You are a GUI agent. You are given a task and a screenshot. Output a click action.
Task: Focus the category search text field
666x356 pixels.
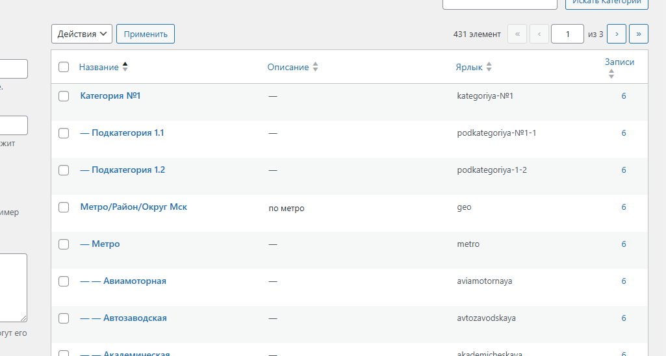pos(499,3)
